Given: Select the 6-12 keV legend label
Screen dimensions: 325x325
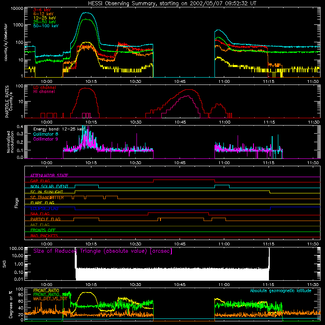Looking at the screenshot, I should pos(43,14).
